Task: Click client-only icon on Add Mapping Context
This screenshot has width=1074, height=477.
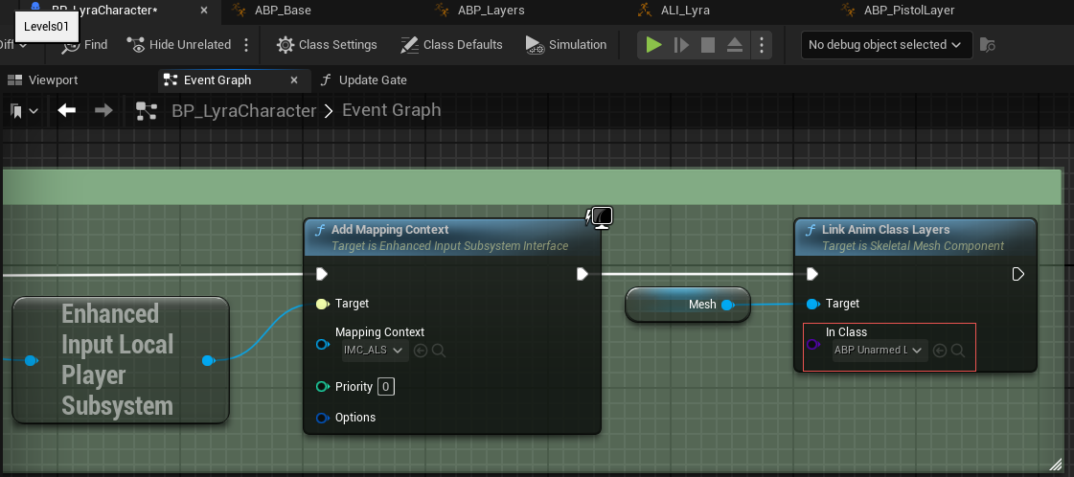Action: point(600,217)
